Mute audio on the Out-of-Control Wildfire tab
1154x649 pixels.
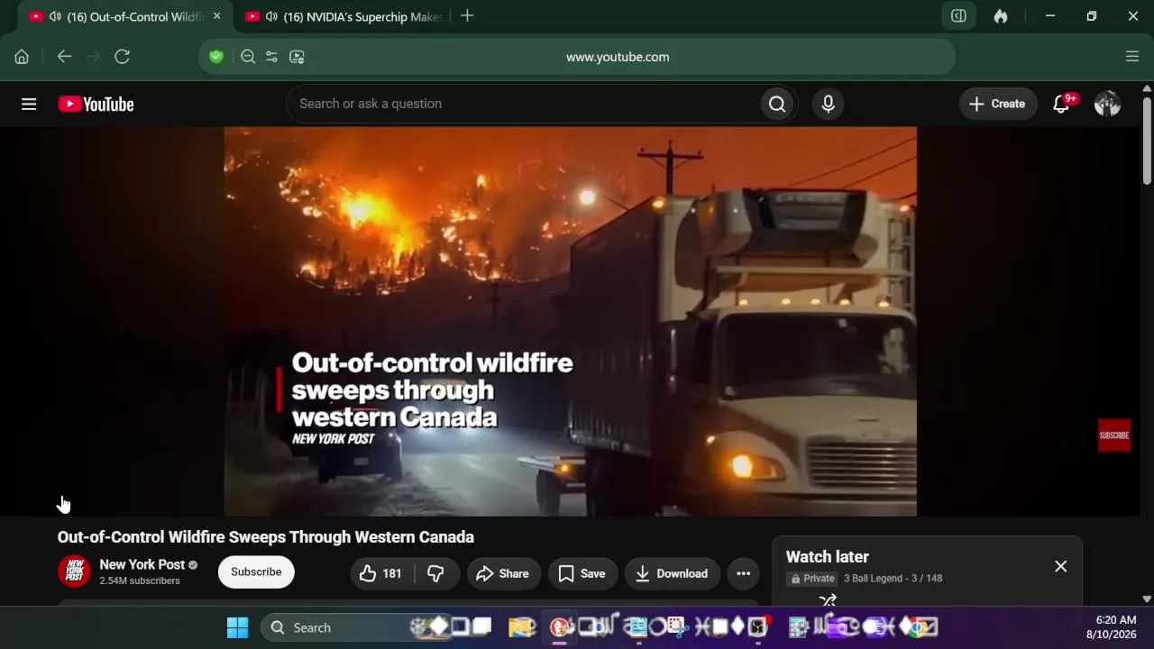pos(56,16)
